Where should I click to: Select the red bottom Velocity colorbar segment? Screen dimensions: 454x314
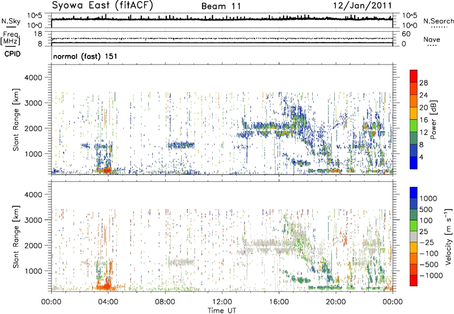coord(414,281)
